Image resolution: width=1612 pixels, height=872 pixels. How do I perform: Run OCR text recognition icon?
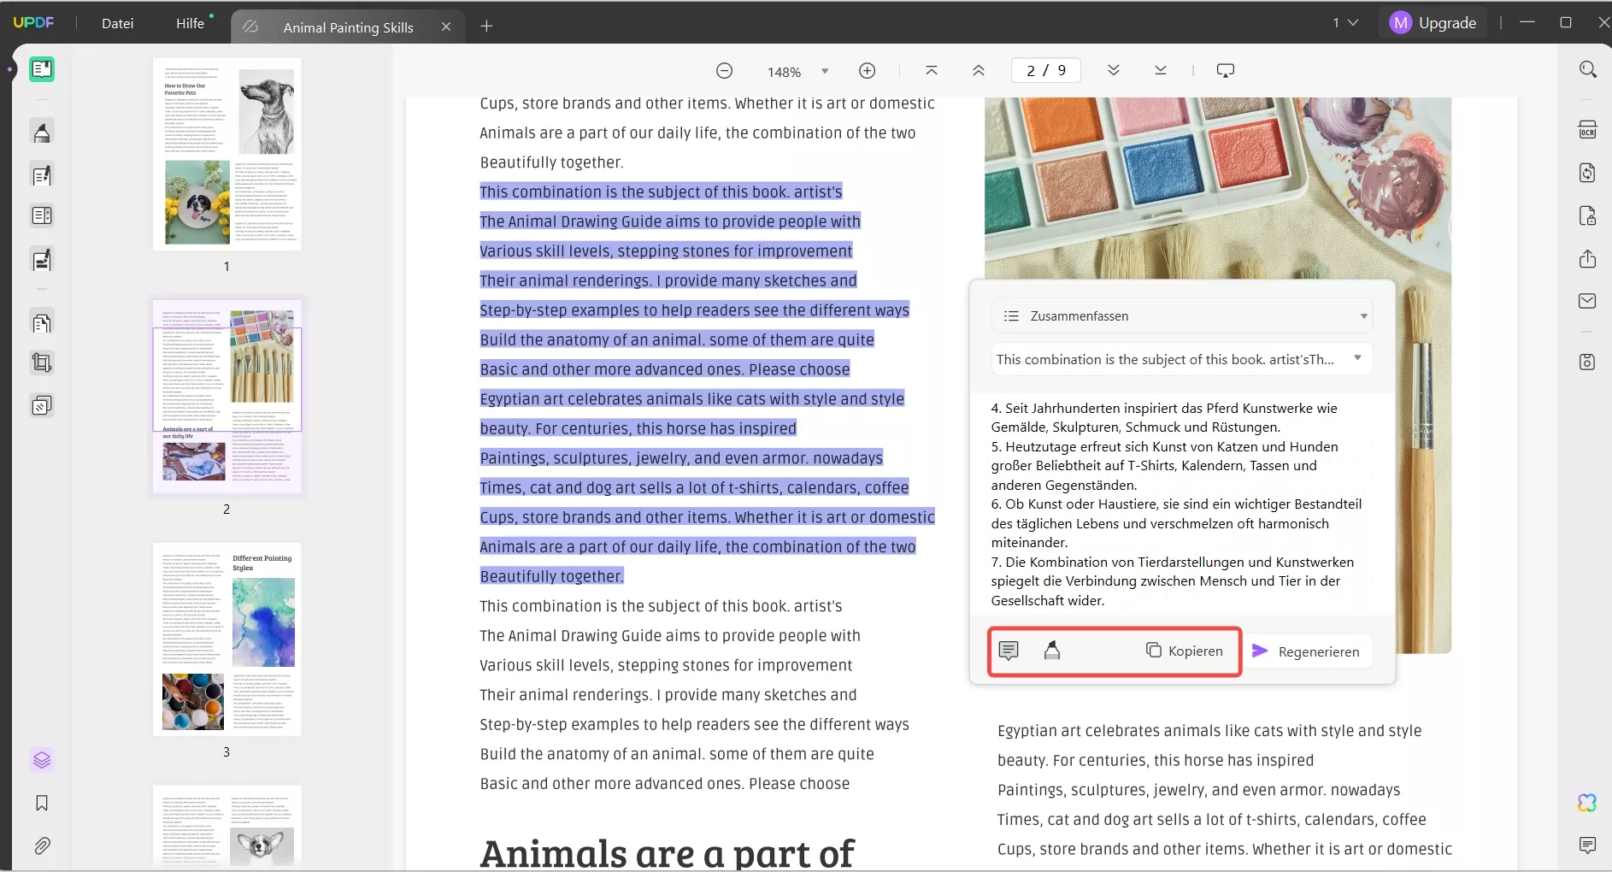1587,130
